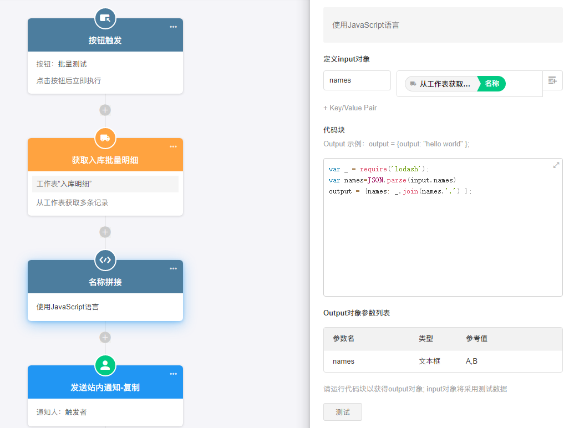Add a node below 获取入库批量明细

point(105,232)
